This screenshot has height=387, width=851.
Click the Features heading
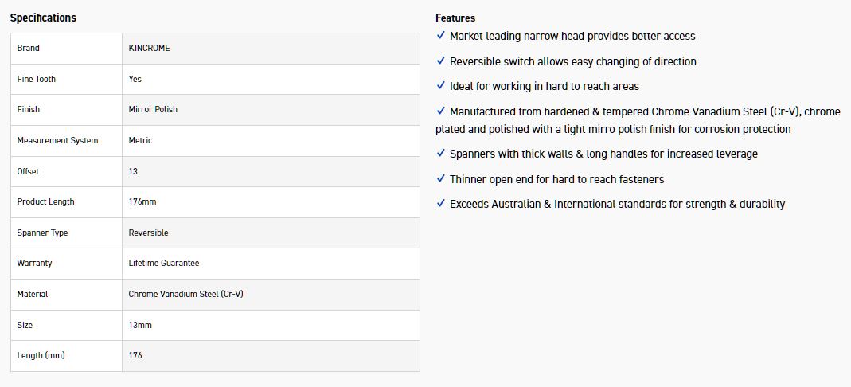click(455, 18)
